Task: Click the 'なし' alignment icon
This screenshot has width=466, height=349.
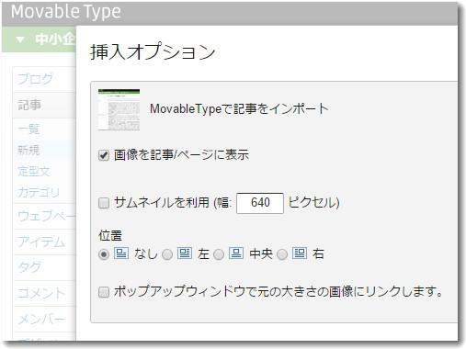Action: (x=121, y=253)
